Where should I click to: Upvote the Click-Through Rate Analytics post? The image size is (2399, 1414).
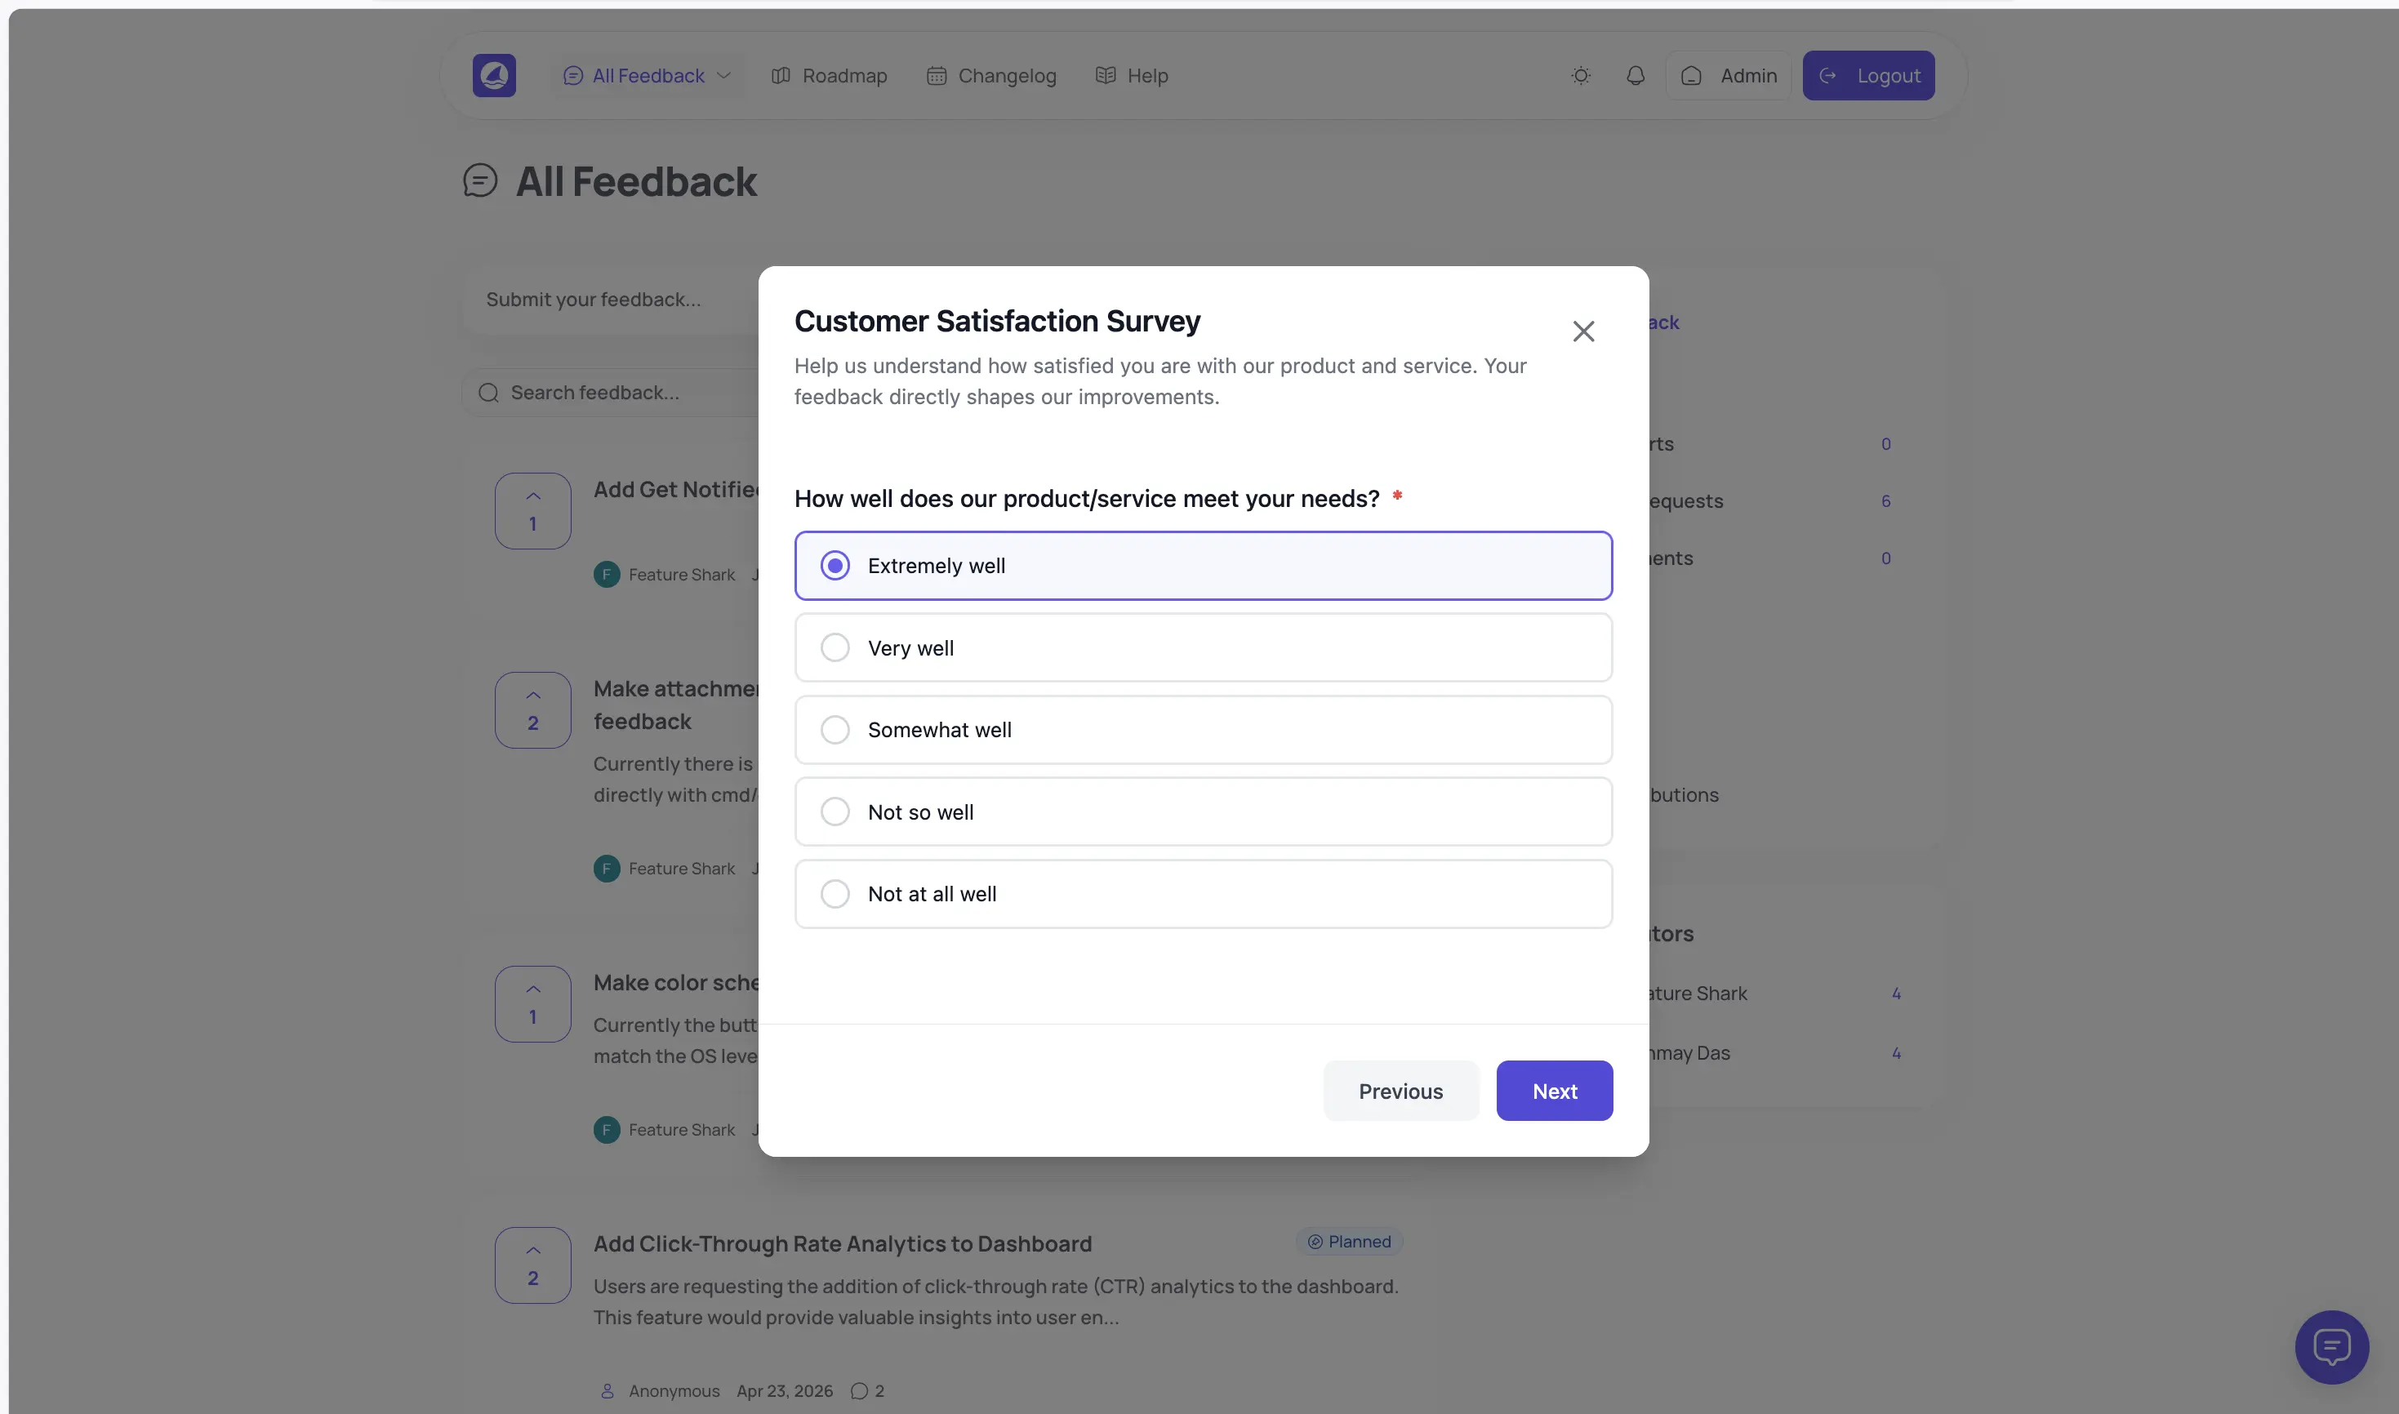tap(532, 1265)
